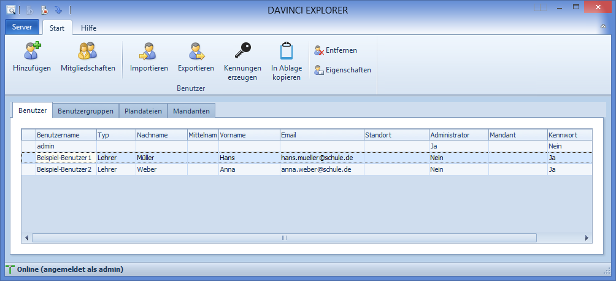The width and height of the screenshot is (616, 281).
Task: Switch to the Plandateien tab
Action: [144, 111]
